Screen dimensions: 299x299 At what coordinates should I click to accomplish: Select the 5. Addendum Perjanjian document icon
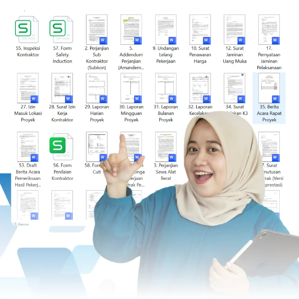[131, 29]
